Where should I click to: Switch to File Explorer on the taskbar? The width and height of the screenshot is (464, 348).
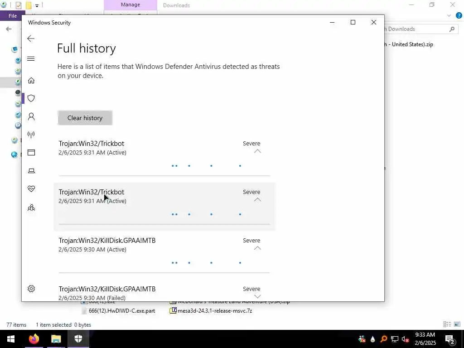coord(56,339)
